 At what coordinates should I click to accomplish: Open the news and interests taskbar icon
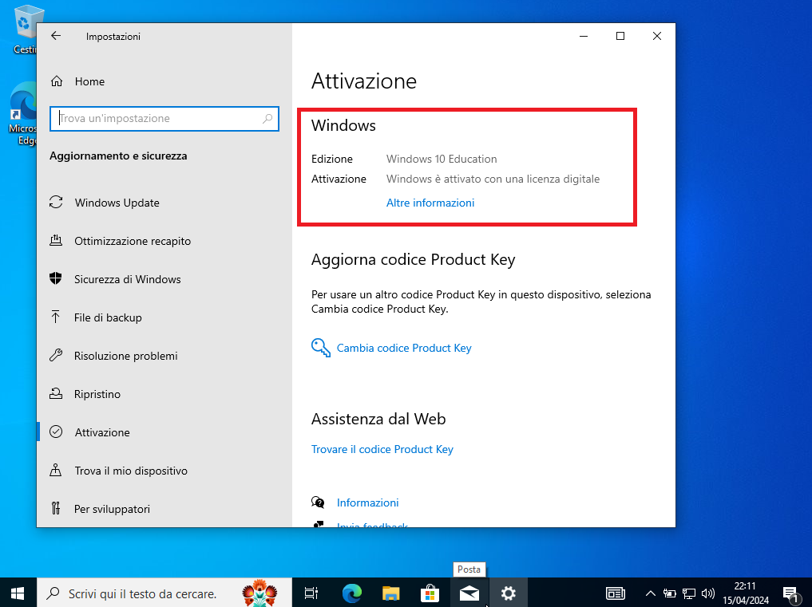[x=616, y=593]
